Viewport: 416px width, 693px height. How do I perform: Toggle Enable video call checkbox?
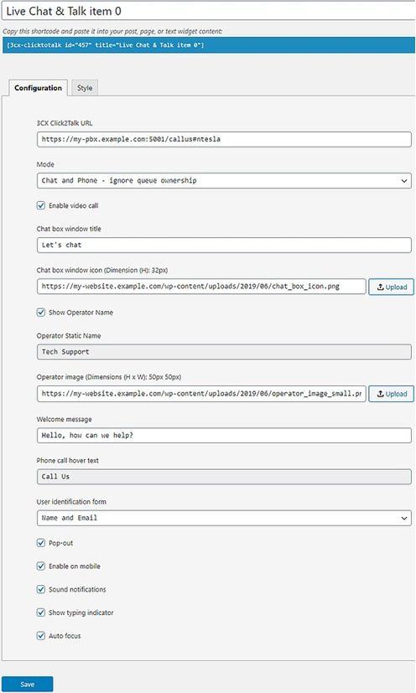(x=41, y=205)
